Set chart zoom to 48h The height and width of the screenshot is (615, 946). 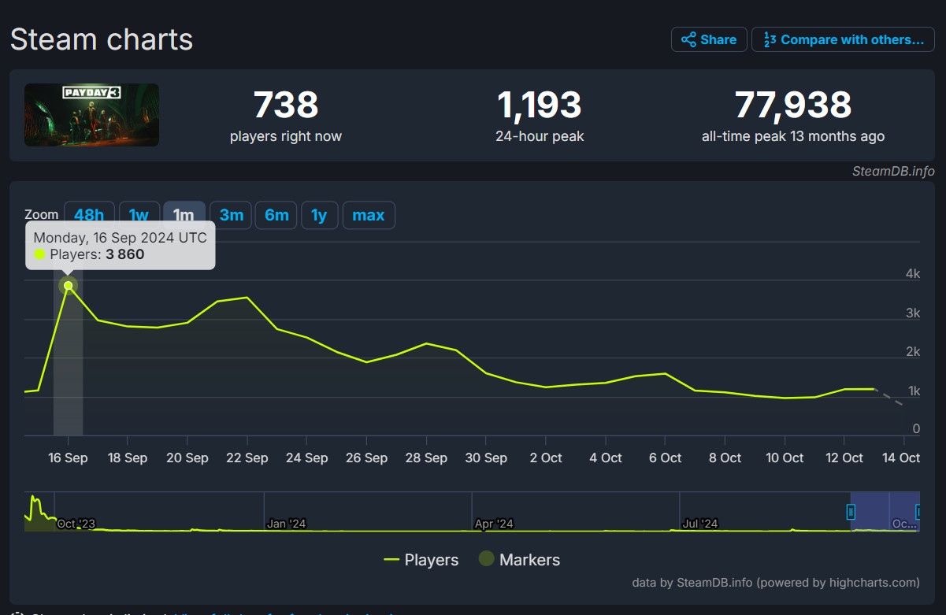(x=89, y=215)
